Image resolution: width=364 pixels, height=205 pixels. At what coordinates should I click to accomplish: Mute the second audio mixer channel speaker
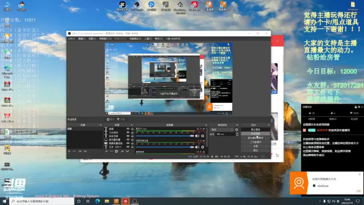(x=197, y=147)
